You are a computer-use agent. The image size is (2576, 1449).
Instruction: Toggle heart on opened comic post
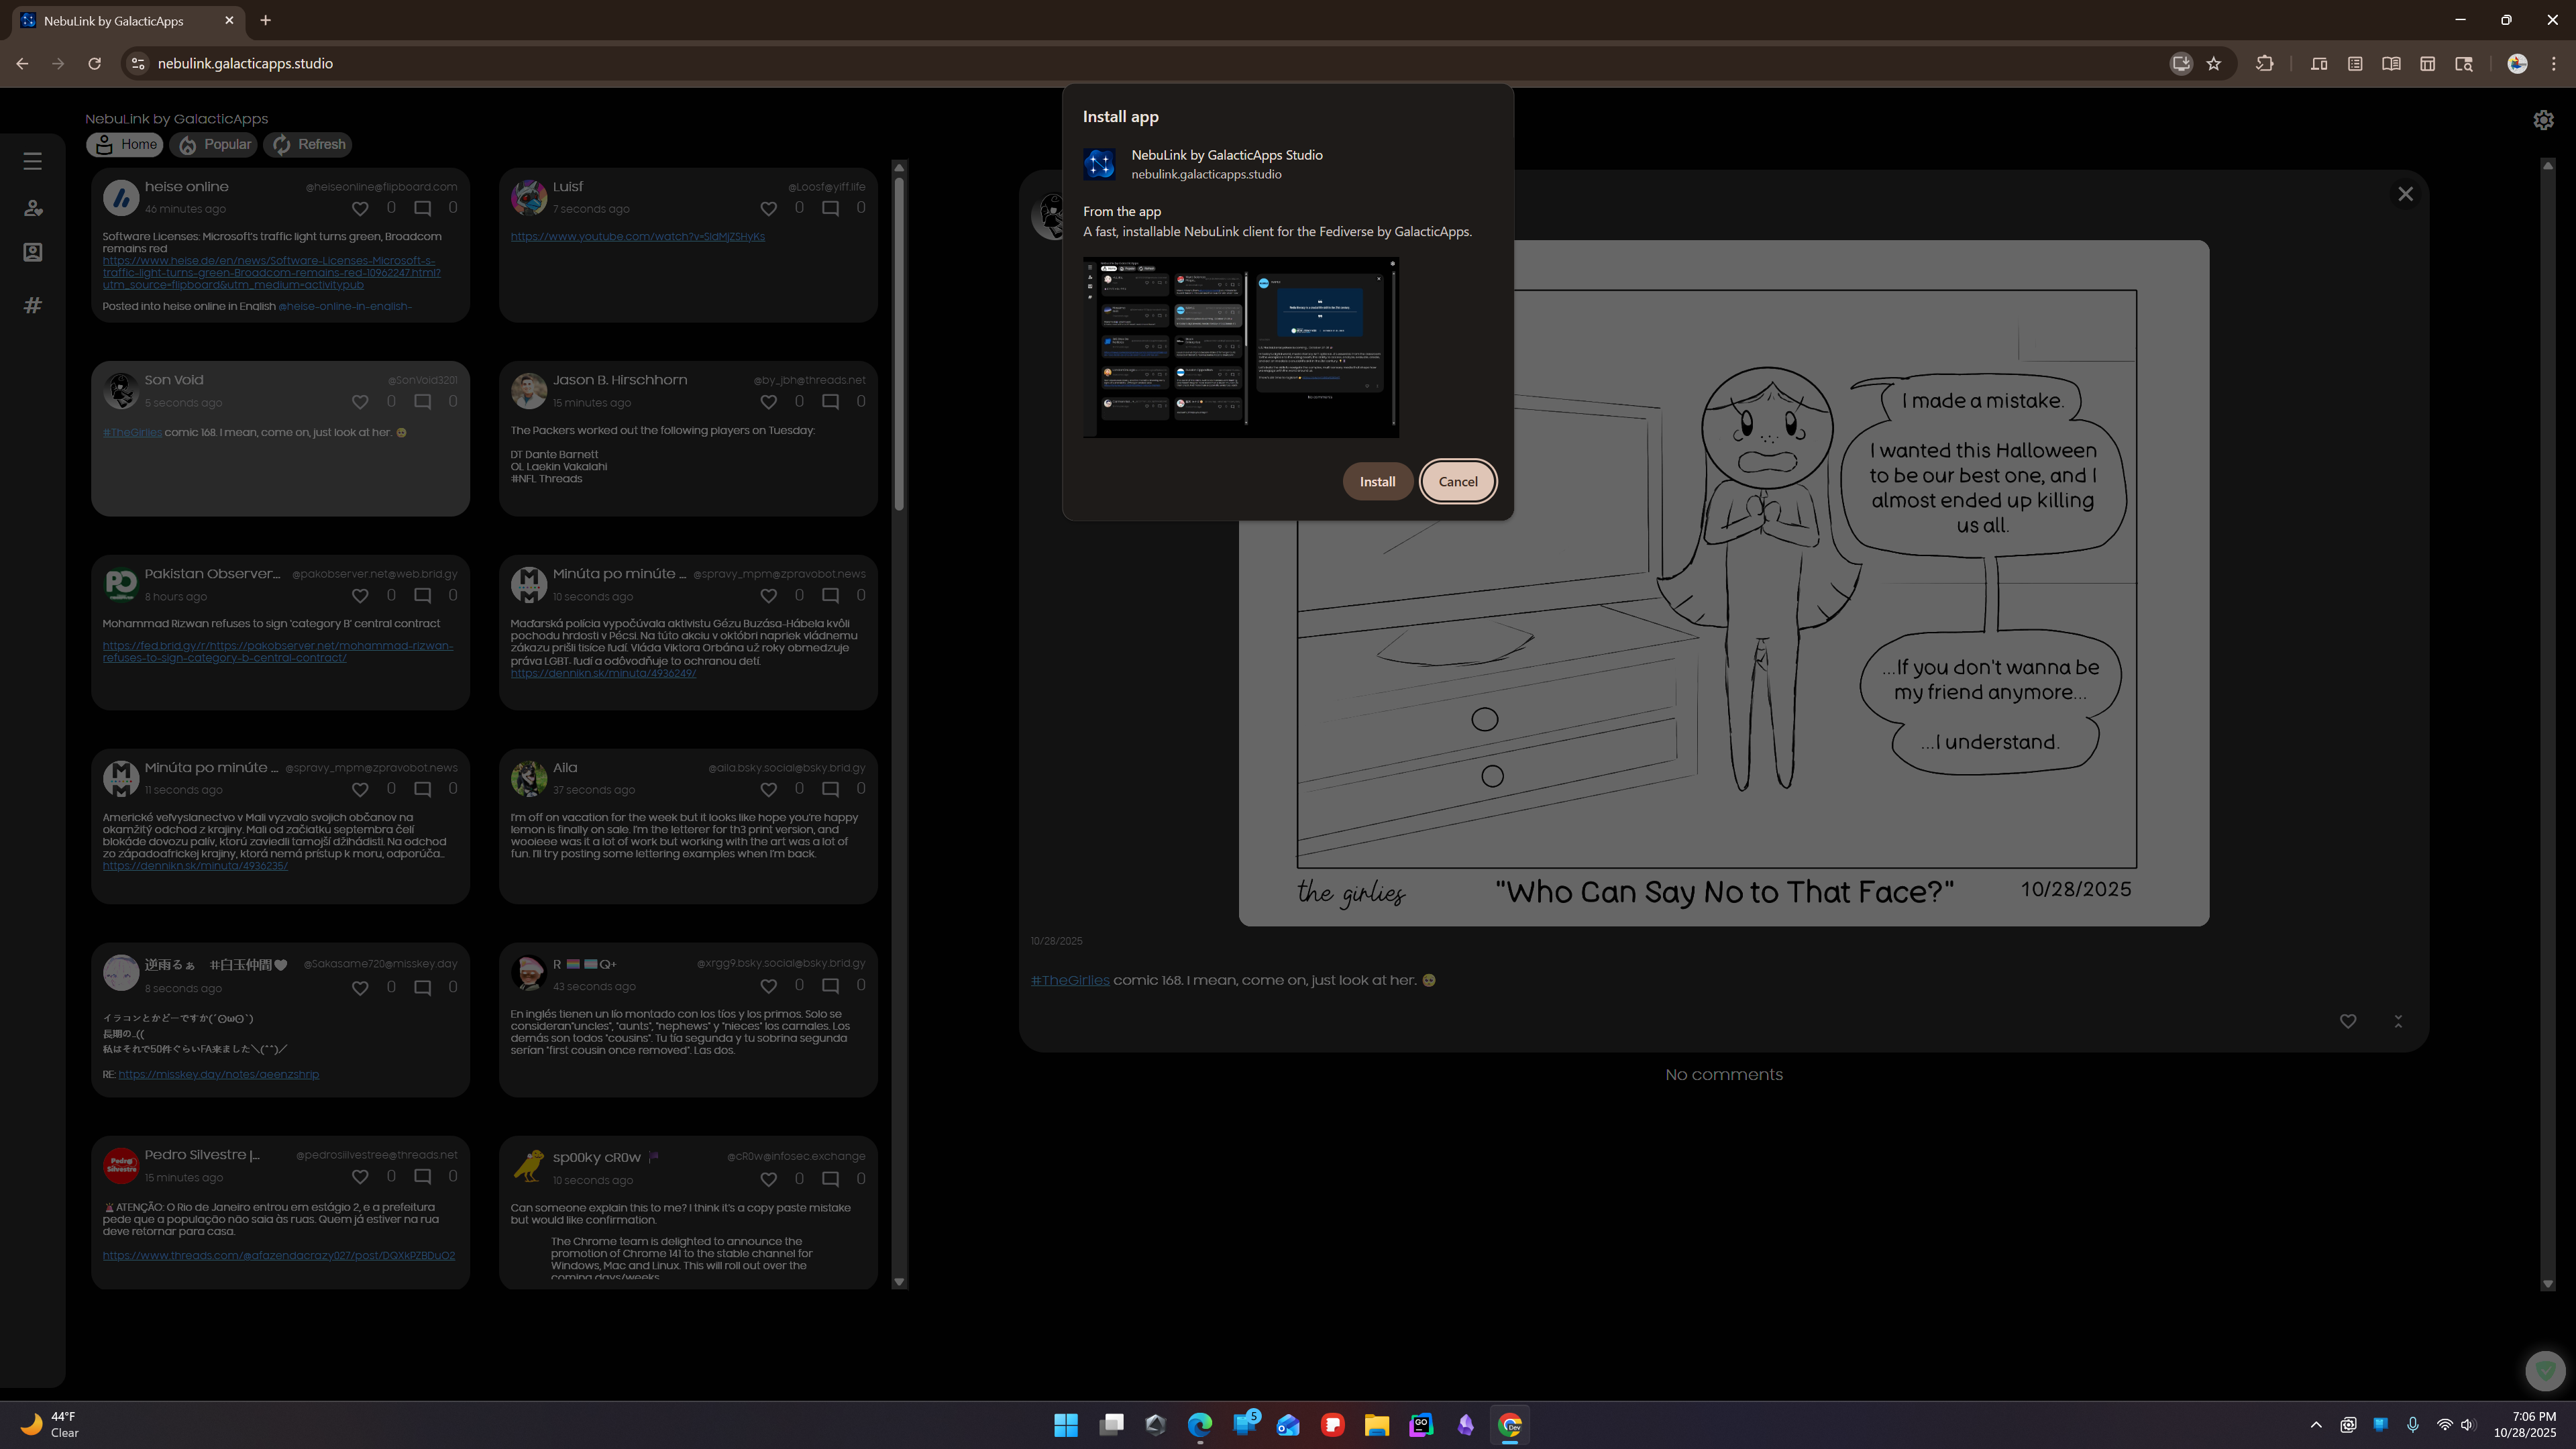[2348, 1021]
